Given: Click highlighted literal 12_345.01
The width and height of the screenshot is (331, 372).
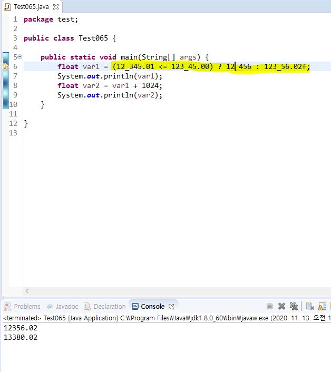Looking at the screenshot, I should tap(135, 66).
